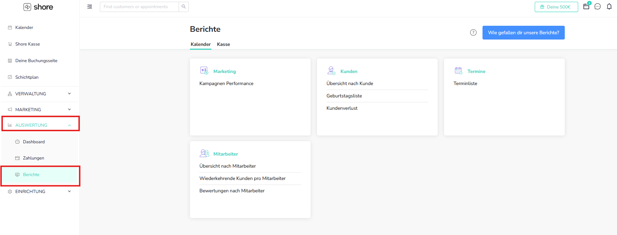Click the sidebar collapse menu icon

(x=90, y=7)
